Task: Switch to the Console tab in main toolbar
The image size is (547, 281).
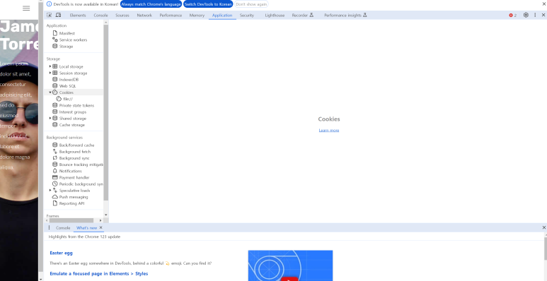Action: click(100, 16)
